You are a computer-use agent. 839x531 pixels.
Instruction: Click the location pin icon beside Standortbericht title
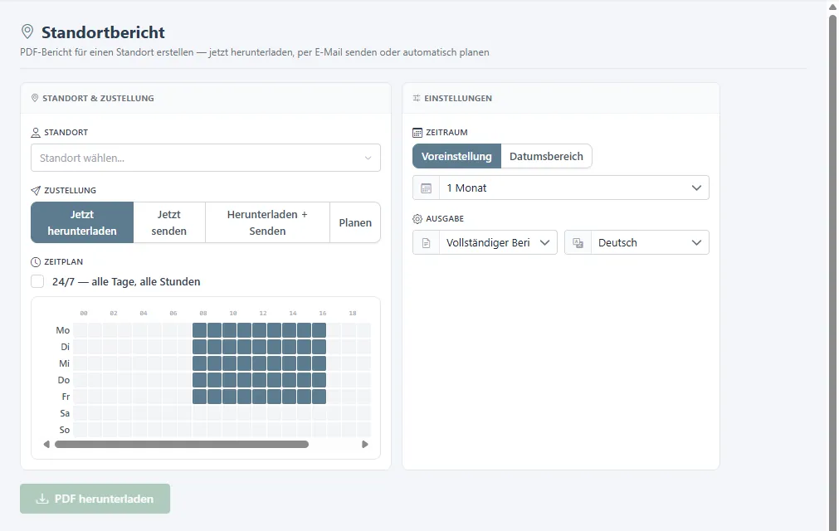tap(27, 32)
